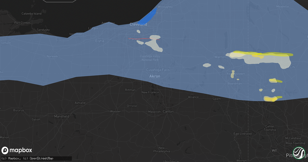Click the Cuyahoga Falls label
The image size is (308, 162).
158,70
